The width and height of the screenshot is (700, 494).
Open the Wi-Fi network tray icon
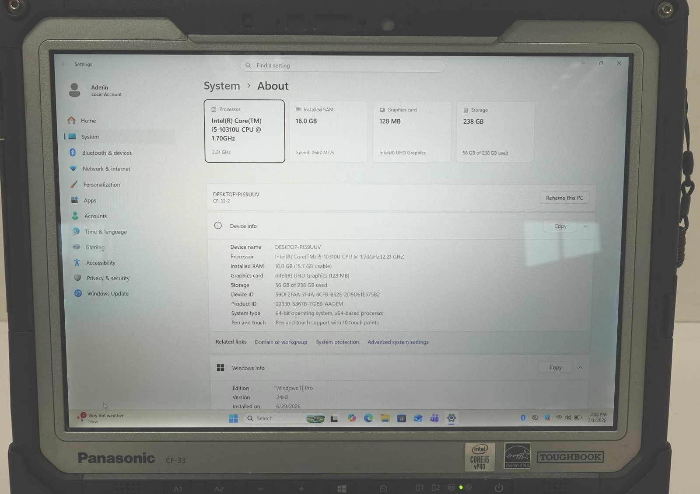(559, 418)
